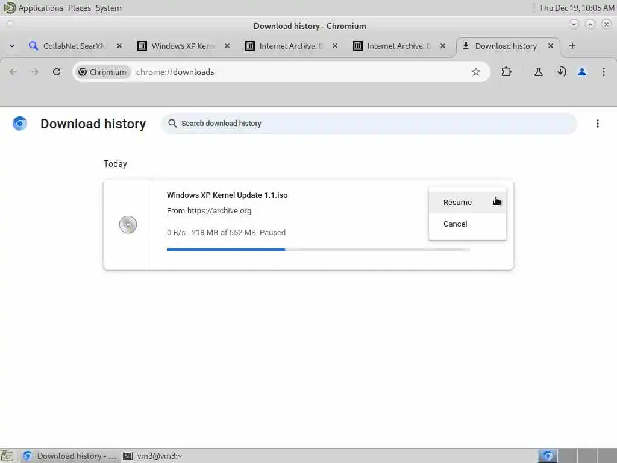
Task: Open the Chromium main menu dots
Action: [x=603, y=72]
